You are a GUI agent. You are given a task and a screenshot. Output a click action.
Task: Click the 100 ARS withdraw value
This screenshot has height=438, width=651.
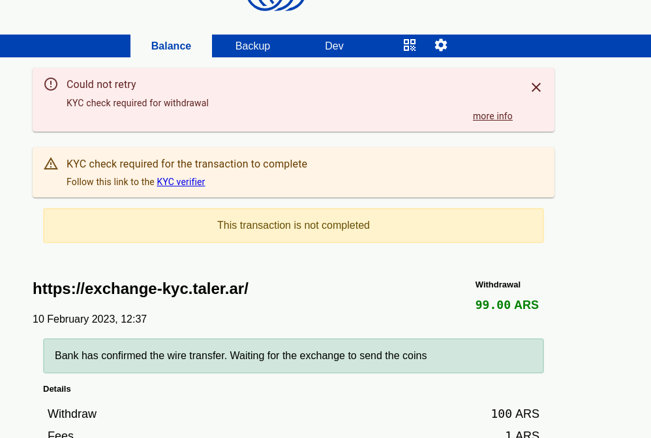click(x=515, y=414)
